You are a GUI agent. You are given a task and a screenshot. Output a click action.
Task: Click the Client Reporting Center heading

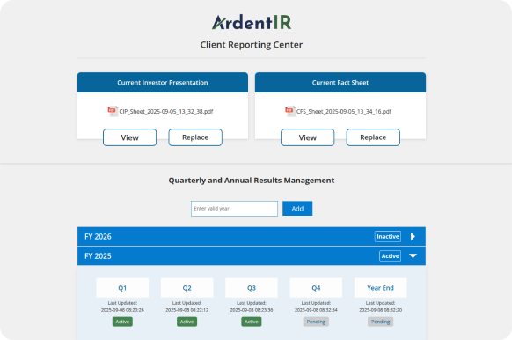[x=252, y=45]
